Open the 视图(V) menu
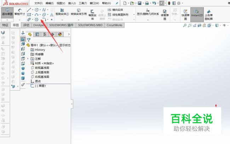Viewport: 230px width, 144px height. (61, 3)
